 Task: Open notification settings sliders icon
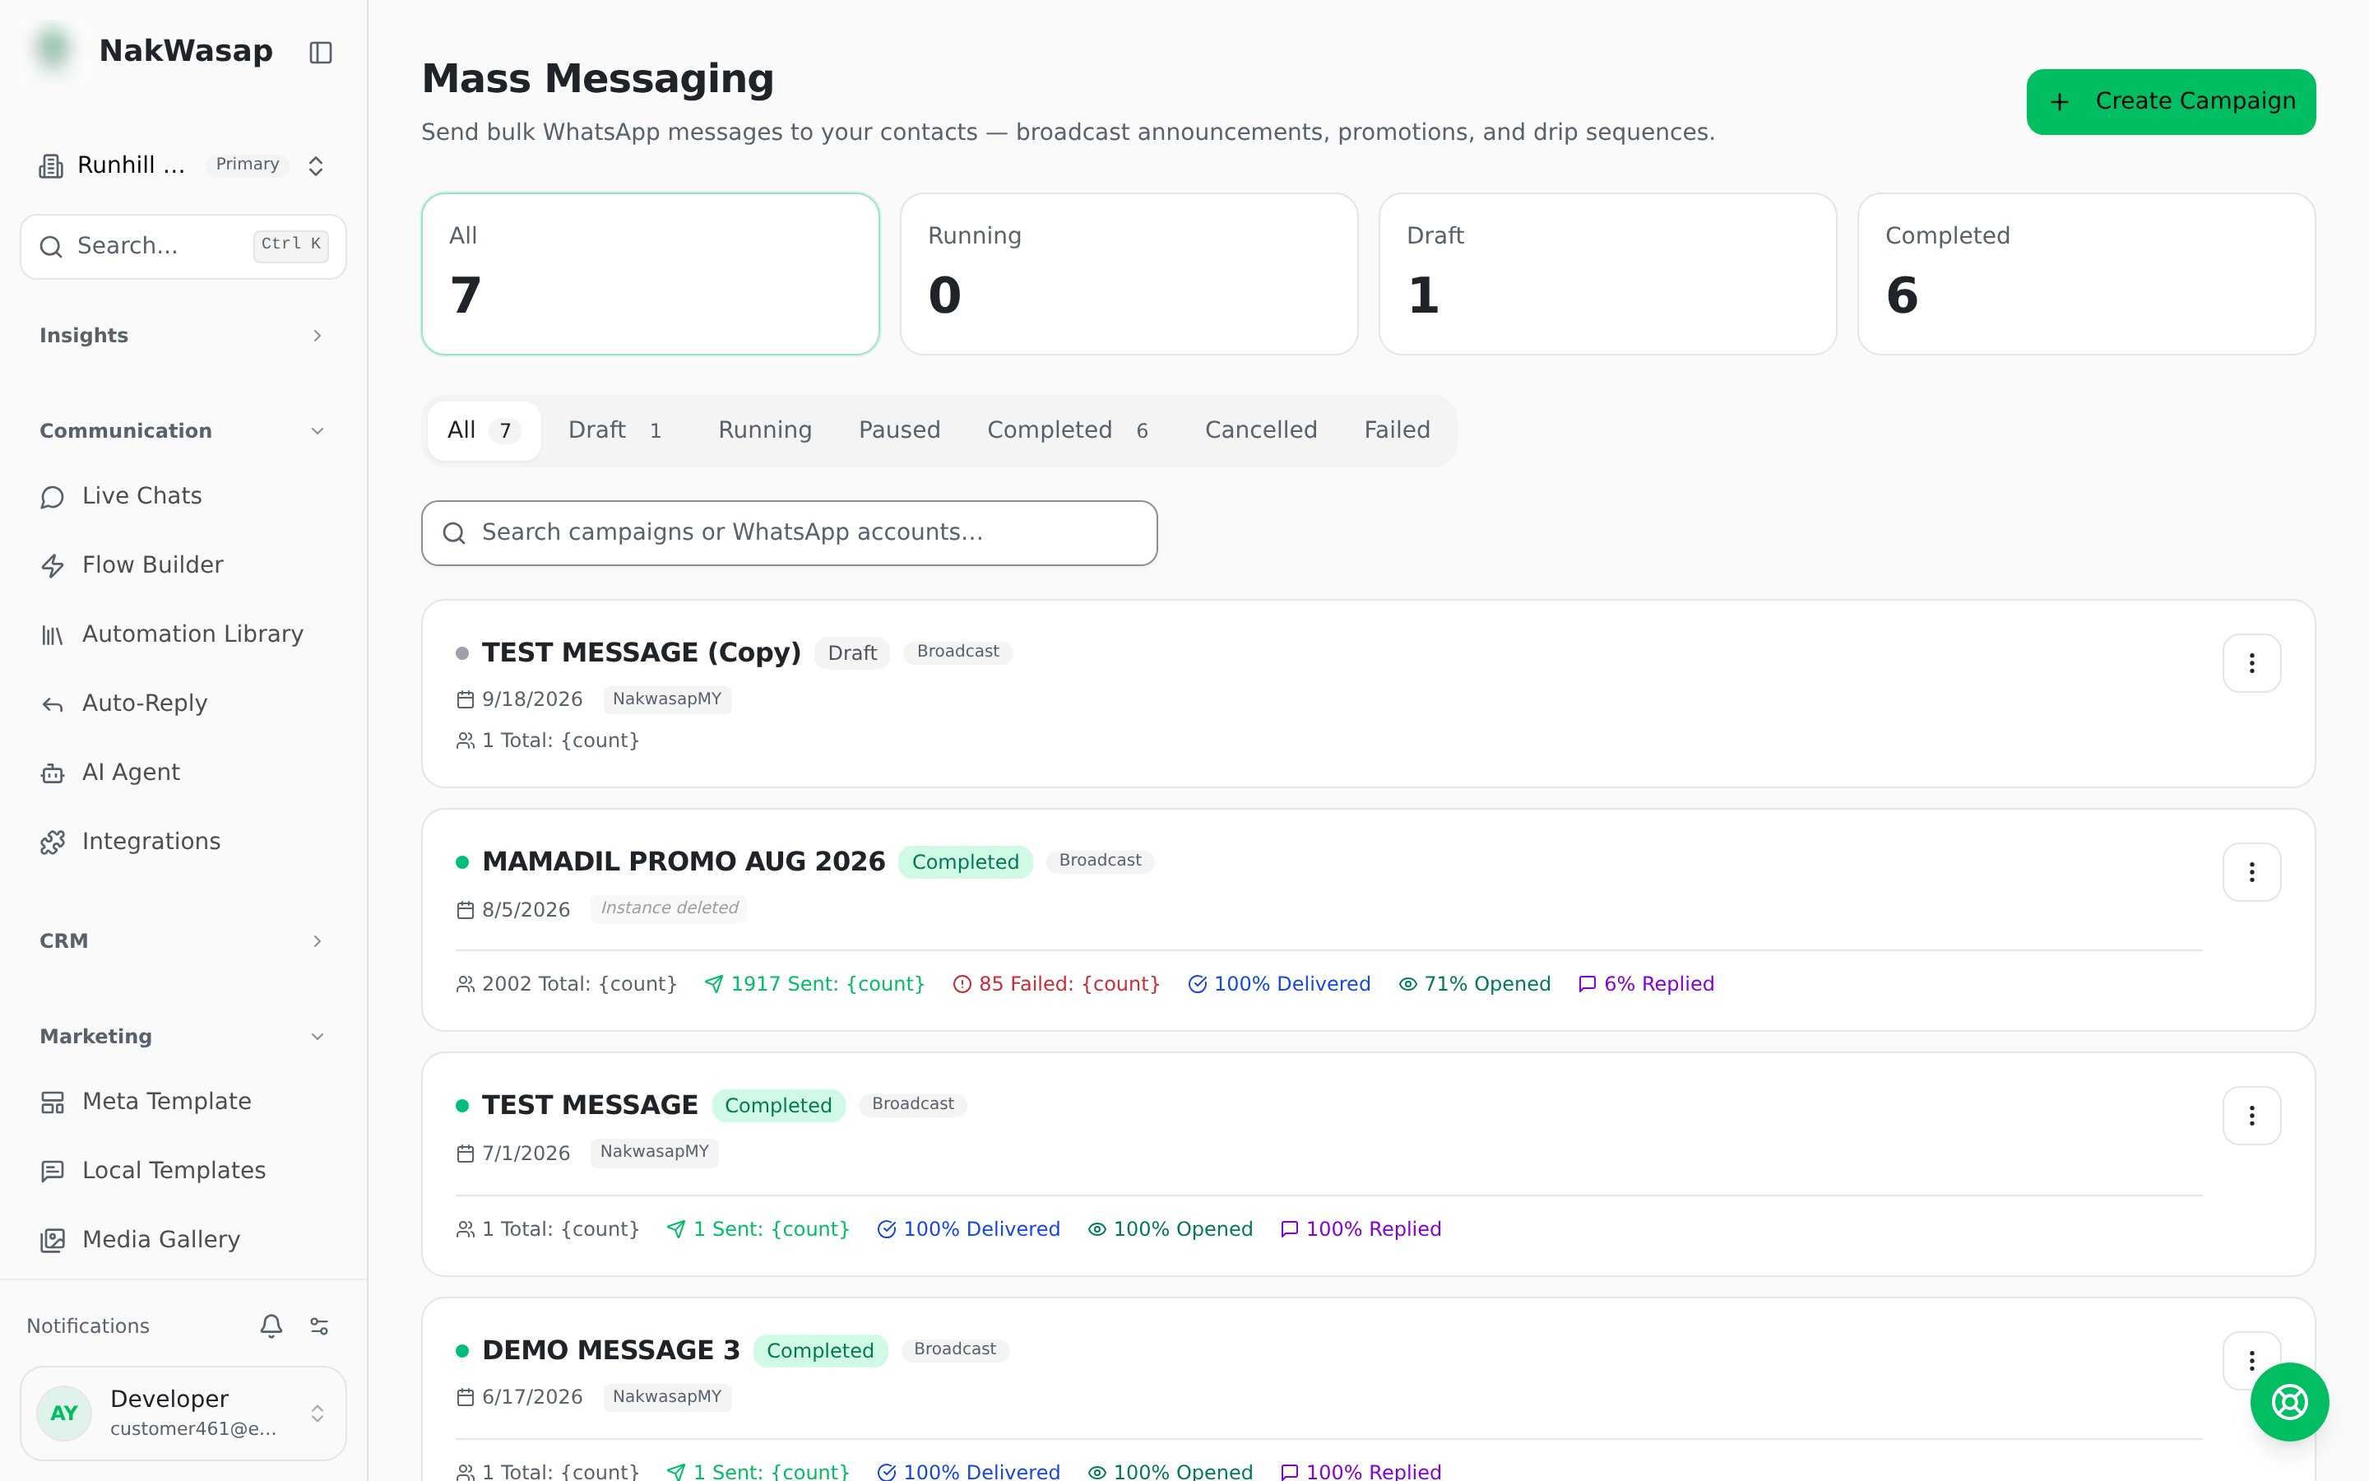tap(319, 1325)
